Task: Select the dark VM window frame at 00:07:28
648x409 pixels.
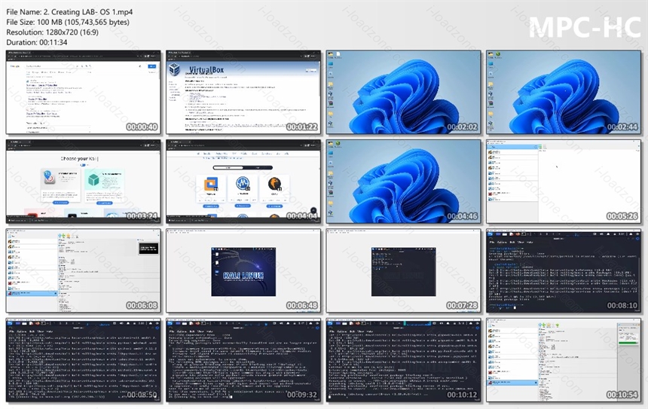Action: (403, 270)
